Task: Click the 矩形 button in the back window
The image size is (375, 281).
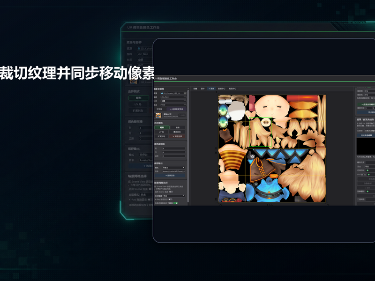Action: tap(139, 98)
